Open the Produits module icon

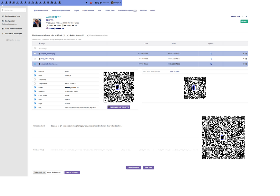click(14, 3)
